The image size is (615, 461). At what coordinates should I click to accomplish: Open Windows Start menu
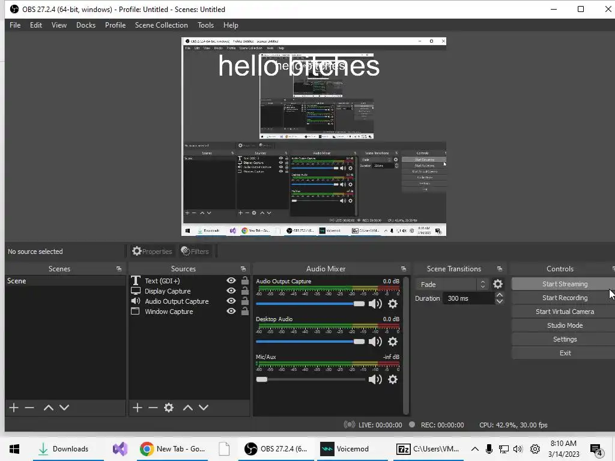[14, 449]
